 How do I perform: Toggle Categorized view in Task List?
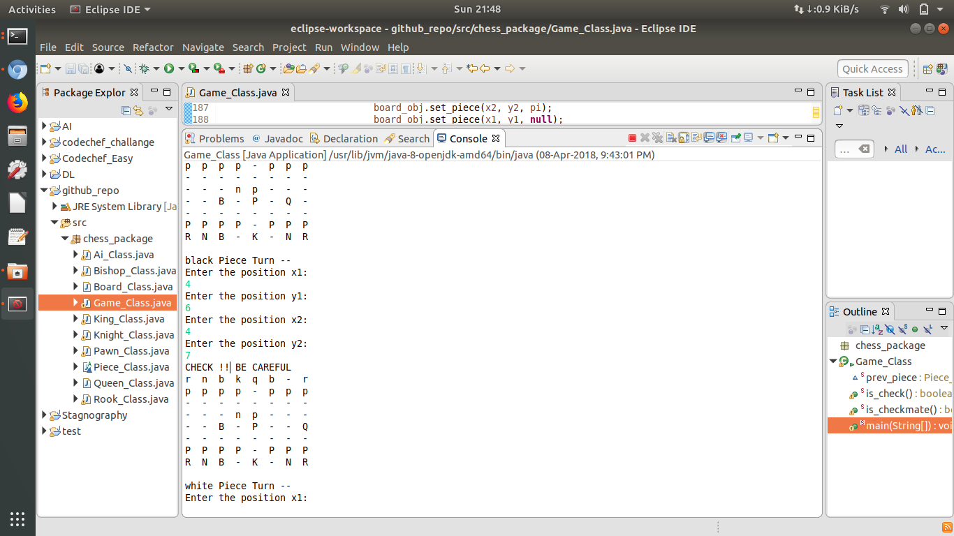(864, 110)
